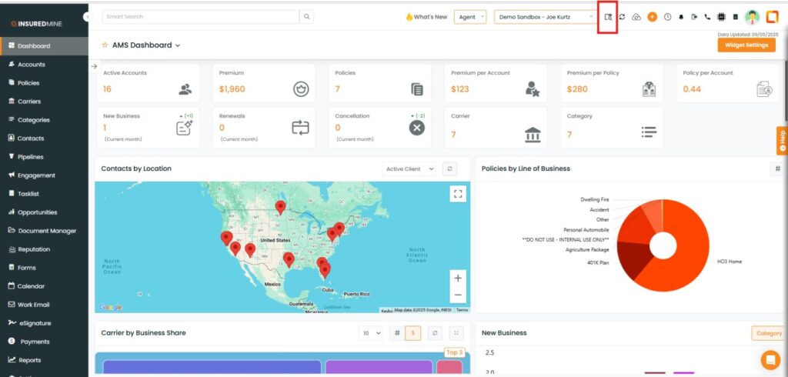Screen dimensions: 788x377
Task: Open the Active Client filter dropdown
Action: tap(409, 169)
